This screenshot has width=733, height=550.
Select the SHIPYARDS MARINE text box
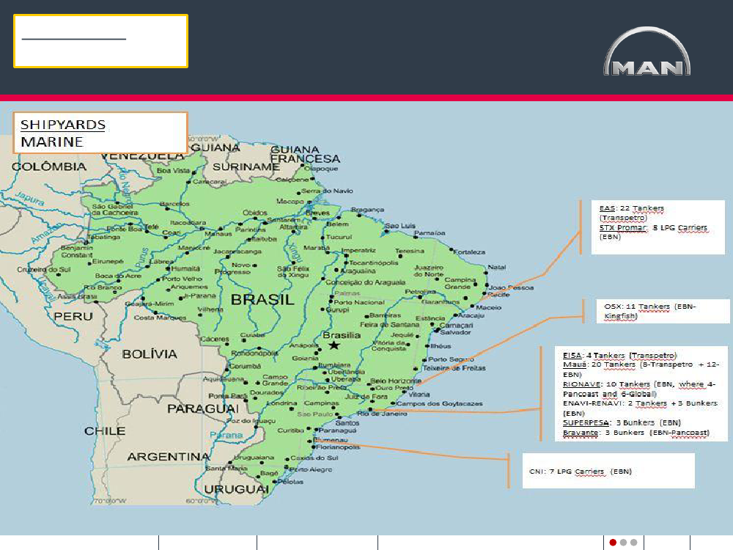100,133
